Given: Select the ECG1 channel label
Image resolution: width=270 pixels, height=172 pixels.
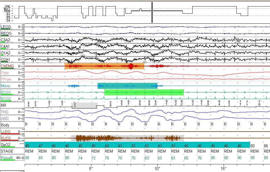Looking at the screenshot, I should tap(6, 92).
